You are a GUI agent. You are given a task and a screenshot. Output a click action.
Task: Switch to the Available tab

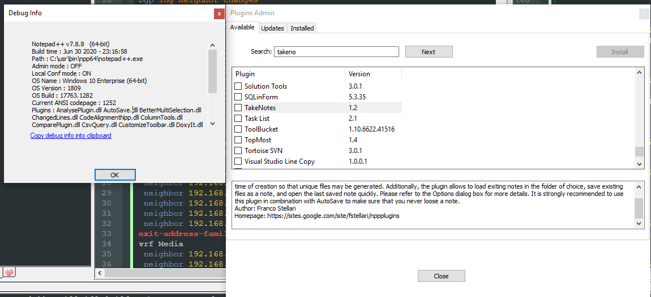242,27
